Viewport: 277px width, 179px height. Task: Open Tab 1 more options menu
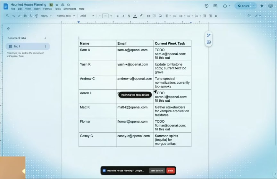45,46
